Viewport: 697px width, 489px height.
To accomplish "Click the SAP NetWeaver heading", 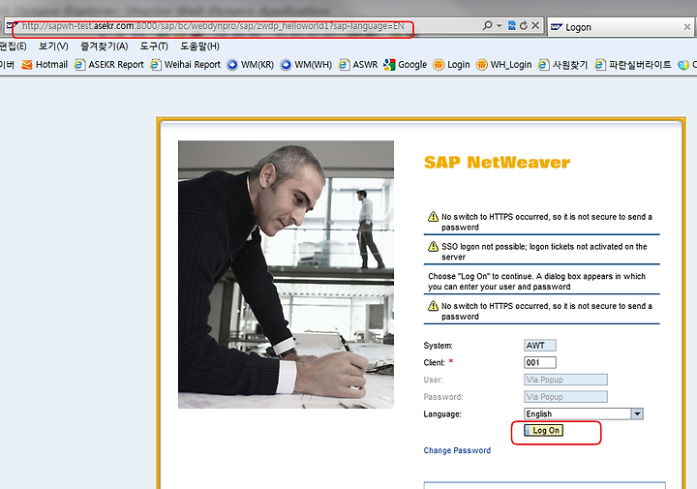I will point(497,163).
